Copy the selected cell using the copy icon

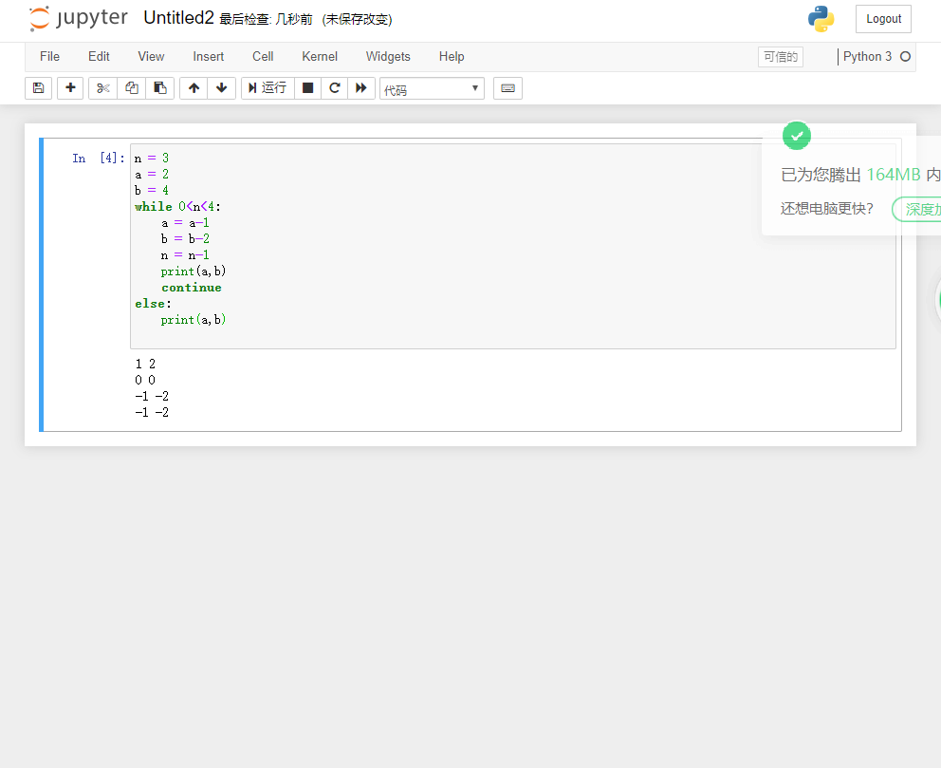tap(132, 87)
